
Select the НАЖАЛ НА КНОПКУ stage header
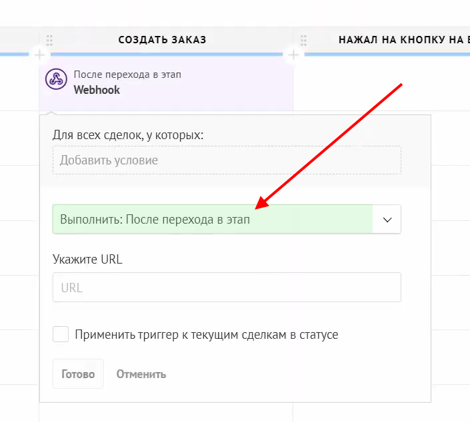click(400, 40)
